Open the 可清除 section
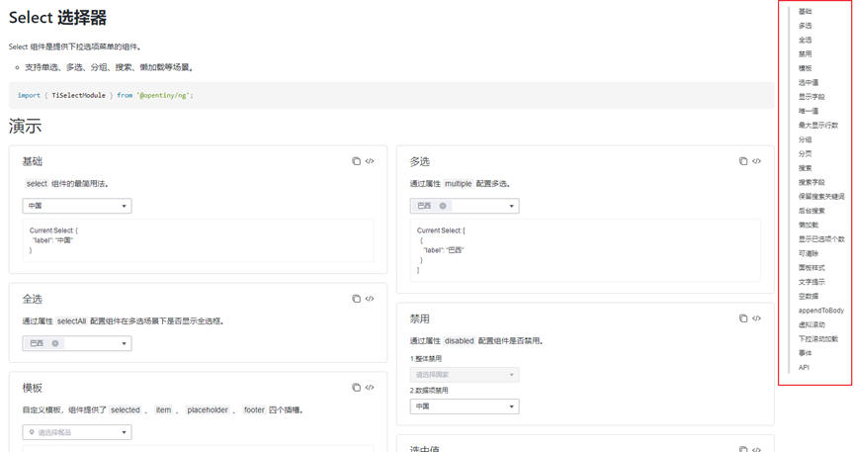The image size is (855, 452). [809, 253]
